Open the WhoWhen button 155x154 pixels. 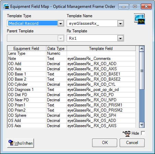[21, 143]
